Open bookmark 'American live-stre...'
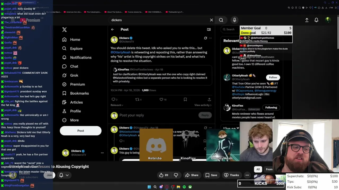Image resolution: width=339 pixels, height=190 pixels. click(72, 12)
